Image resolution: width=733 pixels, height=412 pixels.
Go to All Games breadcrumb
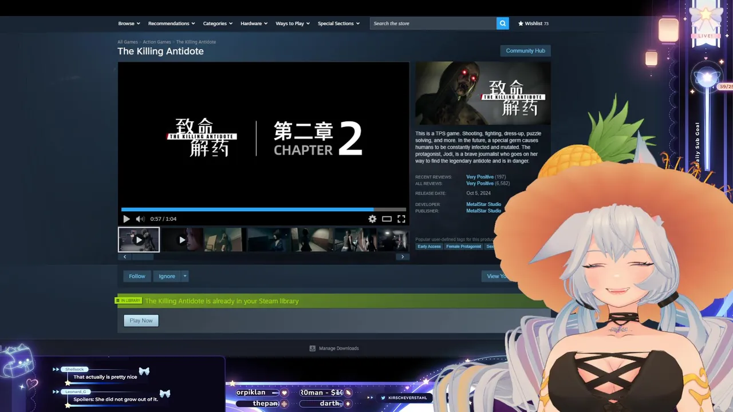pos(128,42)
